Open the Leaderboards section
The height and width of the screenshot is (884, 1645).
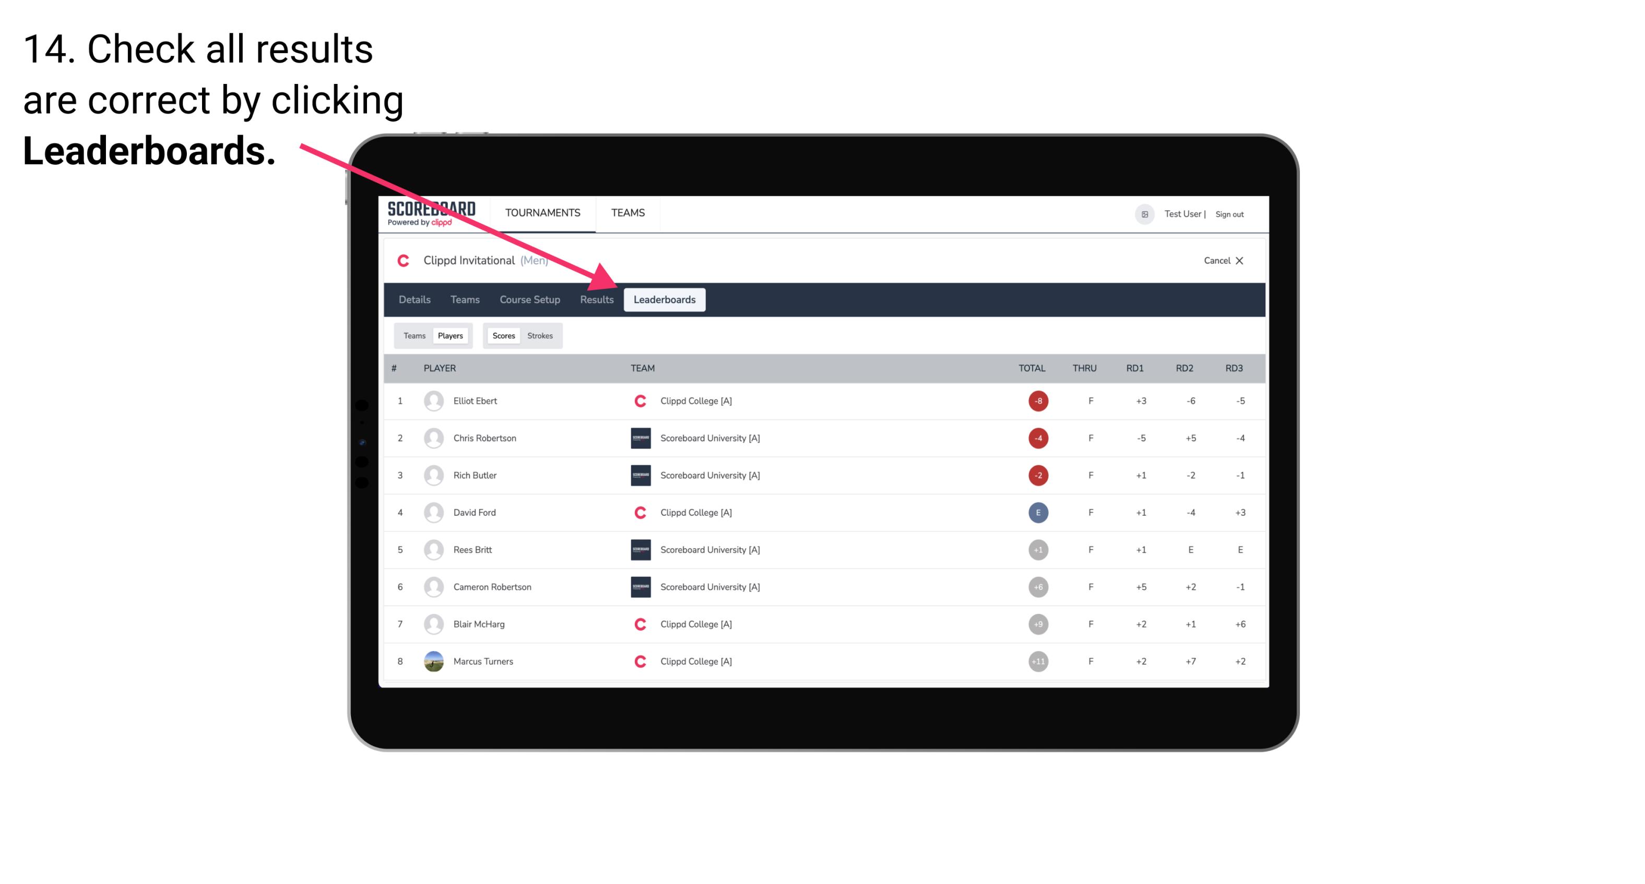(665, 299)
